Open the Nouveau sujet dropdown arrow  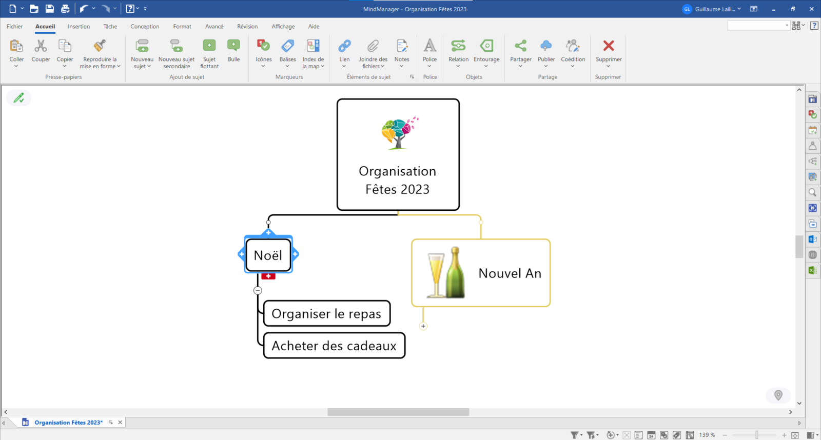tap(149, 66)
